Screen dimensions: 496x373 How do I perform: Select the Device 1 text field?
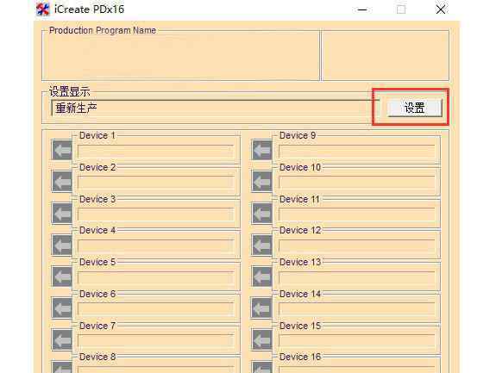pyautogui.click(x=155, y=152)
